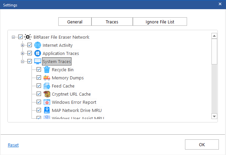The image size is (226, 155).
Task: Collapse the System Traces tree node
Action: click(x=22, y=62)
